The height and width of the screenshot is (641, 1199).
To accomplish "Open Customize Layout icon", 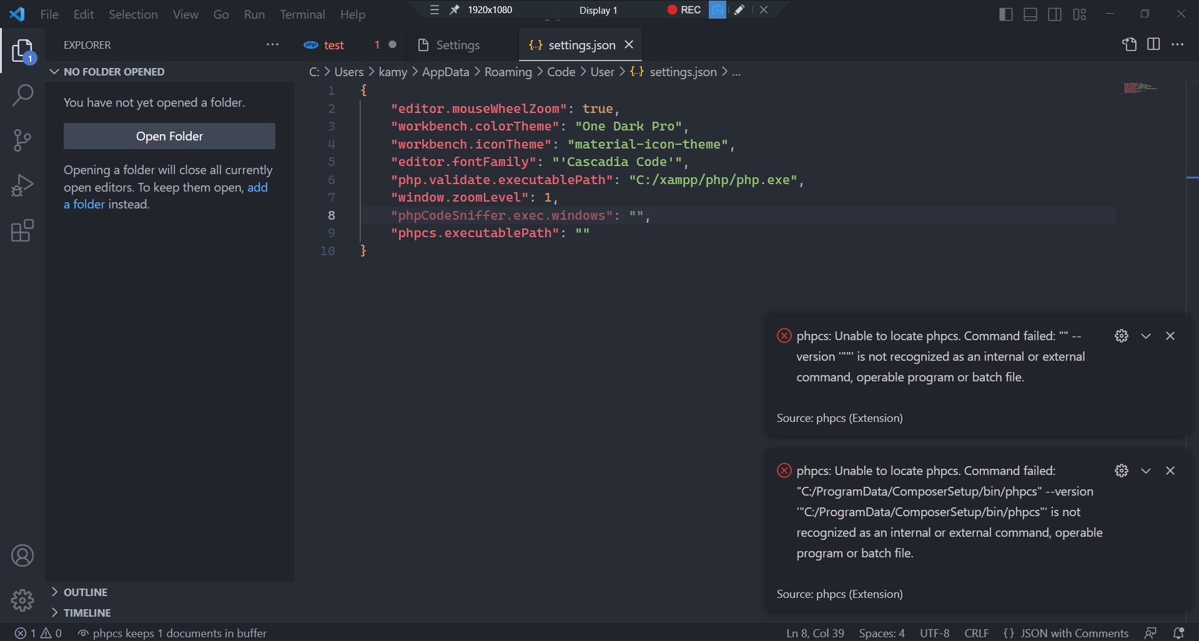I will click(x=1080, y=14).
